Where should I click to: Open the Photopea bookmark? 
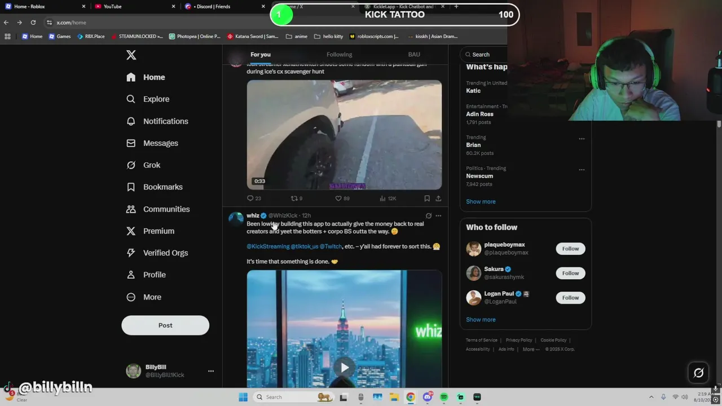195,36
